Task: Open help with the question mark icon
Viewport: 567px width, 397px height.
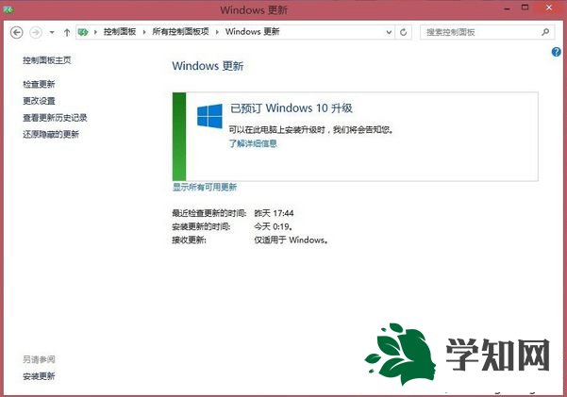Action: 557,52
